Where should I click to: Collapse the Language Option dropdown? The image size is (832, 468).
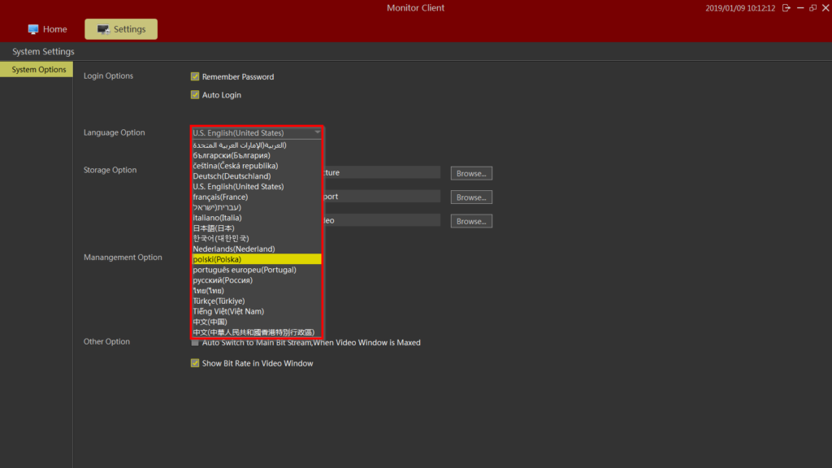[x=318, y=132]
